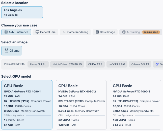163x131 pixels.
Task: Click the NvidiaDriver 570.86.15 tag
Action: click(67, 64)
